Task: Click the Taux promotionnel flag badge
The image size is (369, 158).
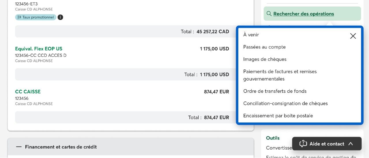Action: tap(36, 17)
